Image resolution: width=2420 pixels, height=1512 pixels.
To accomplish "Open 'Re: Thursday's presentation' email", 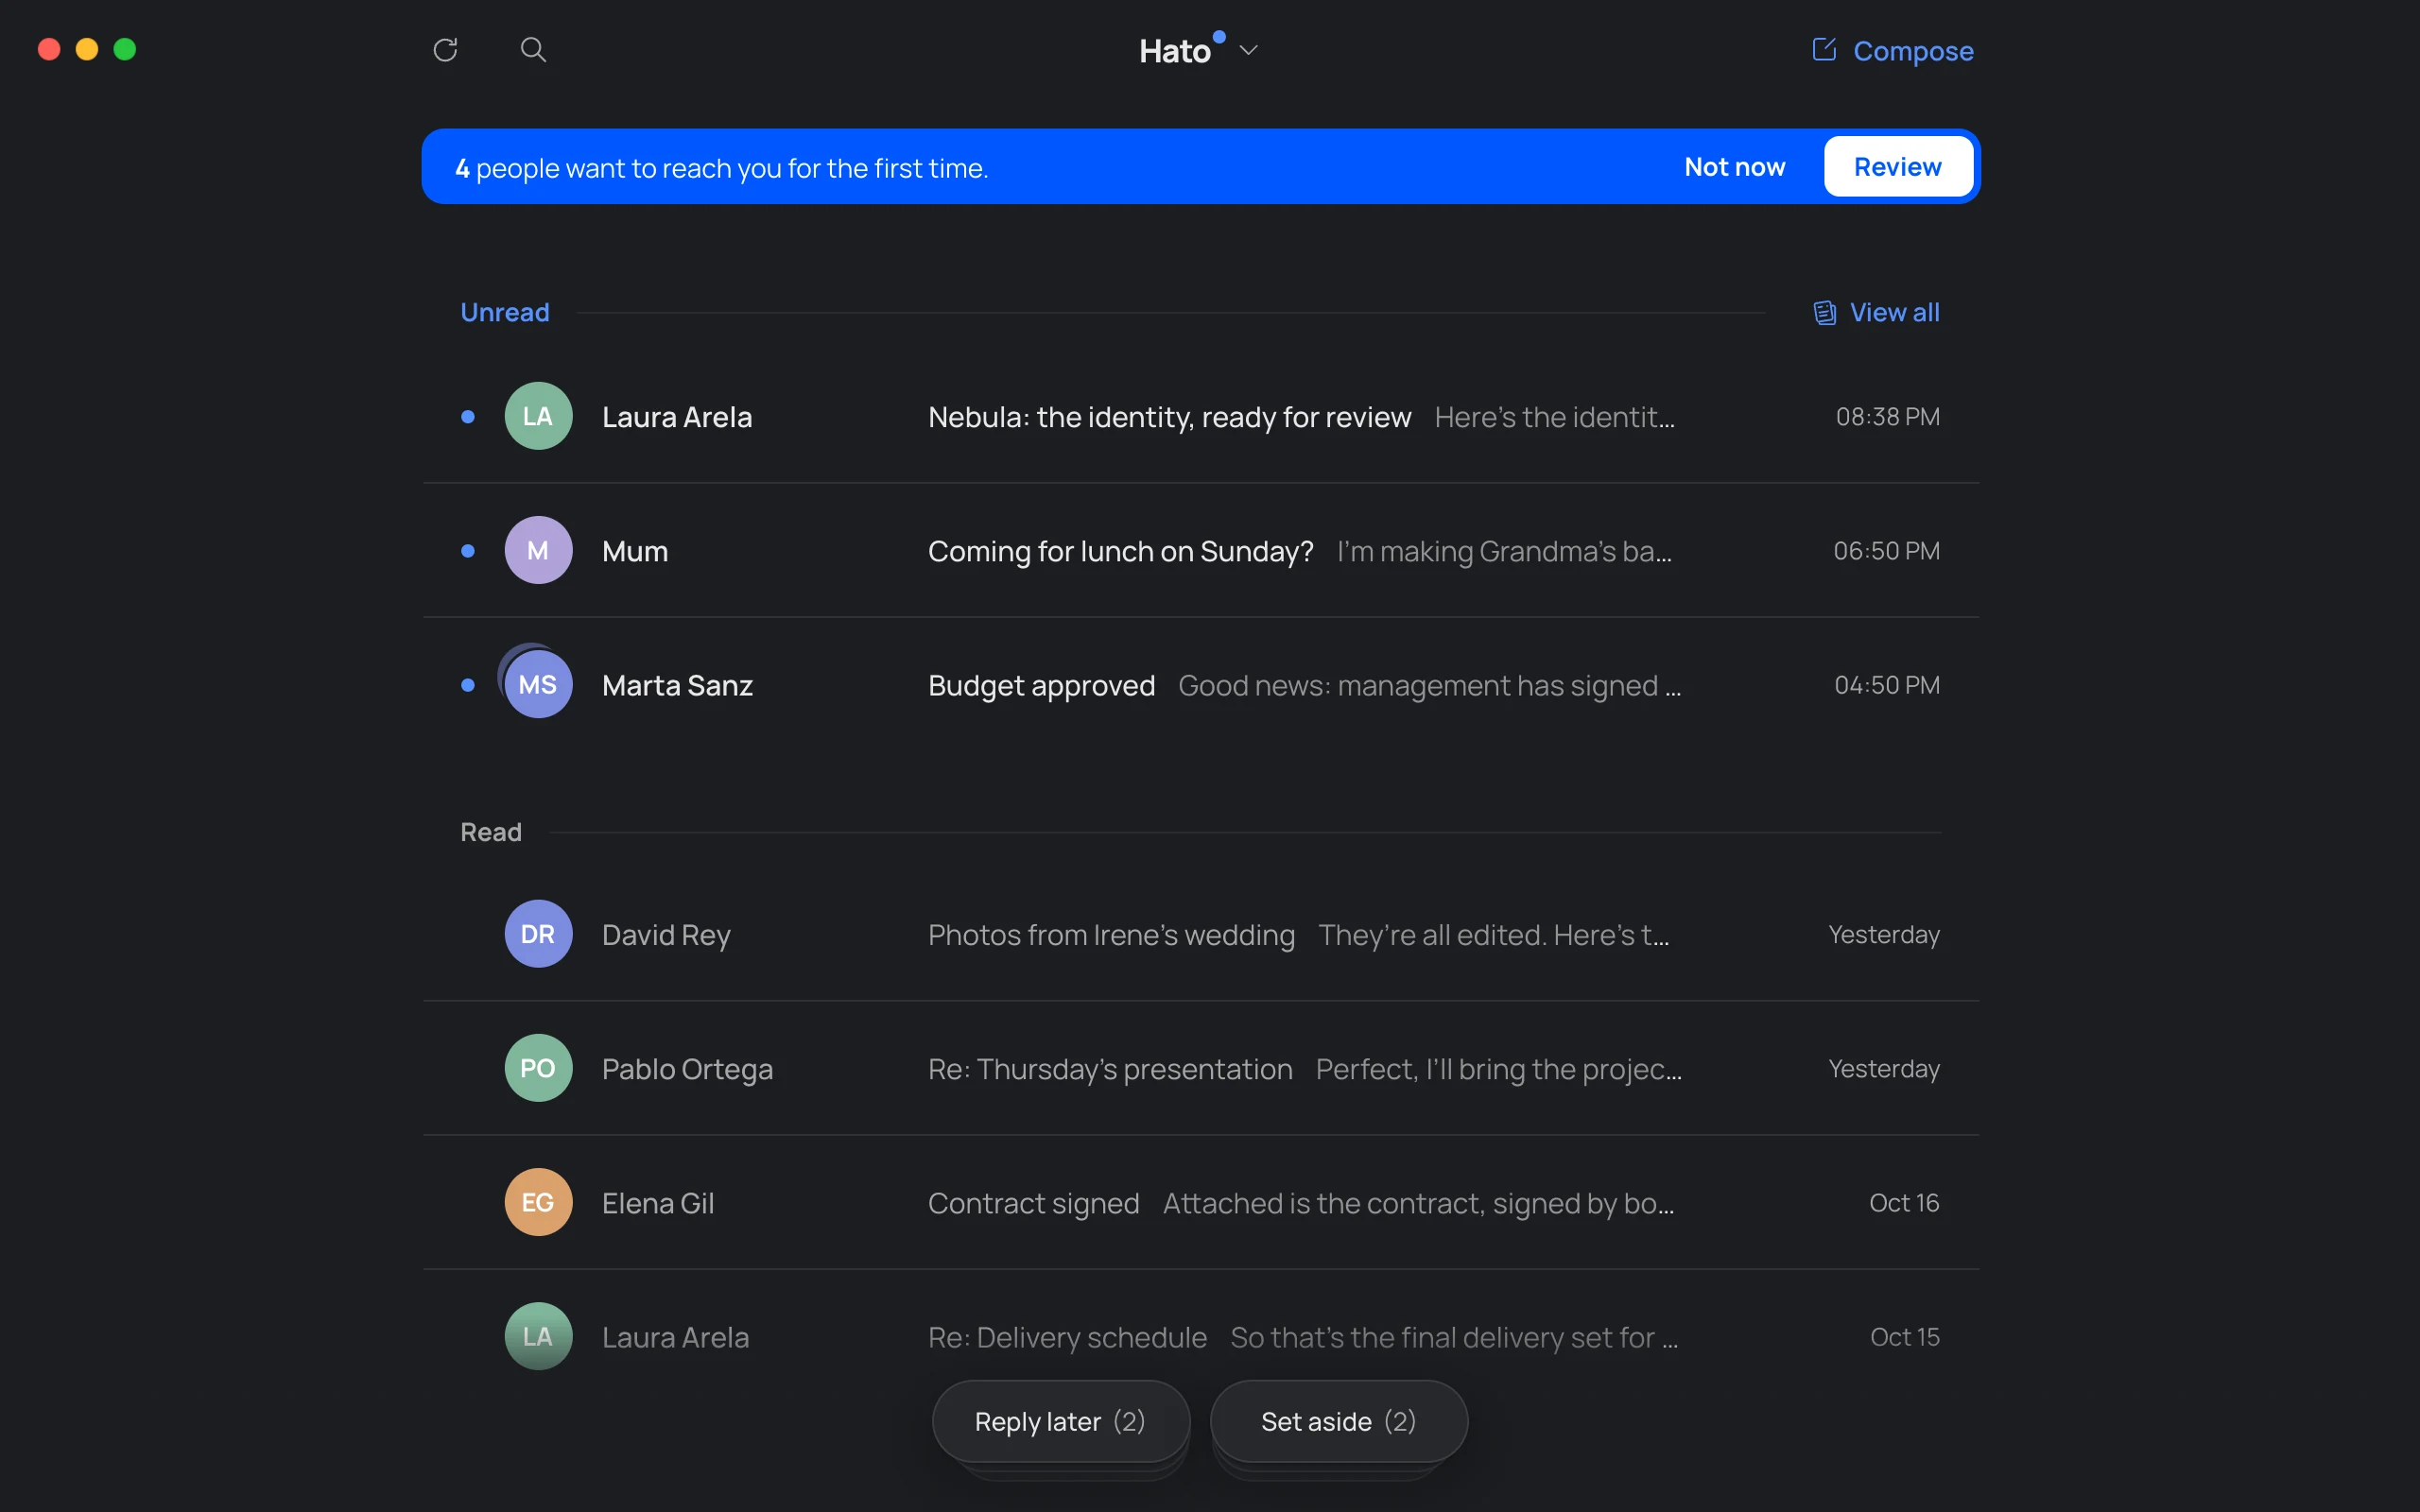I will point(1110,1069).
